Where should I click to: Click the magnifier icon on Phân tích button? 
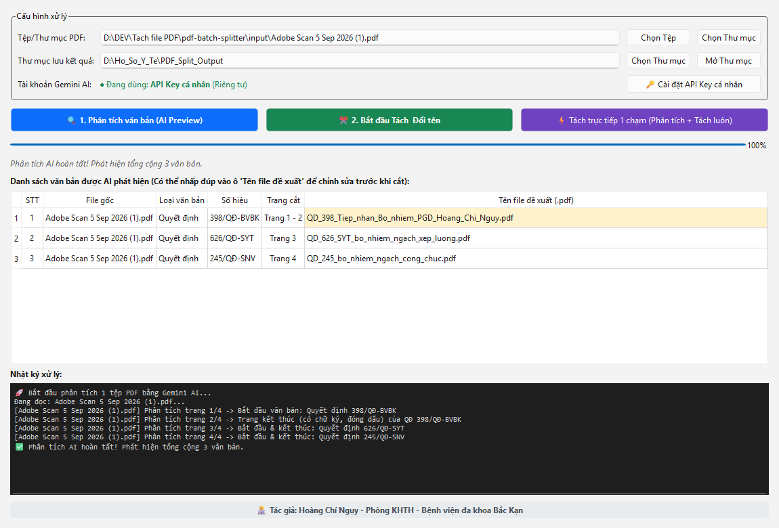(72, 120)
